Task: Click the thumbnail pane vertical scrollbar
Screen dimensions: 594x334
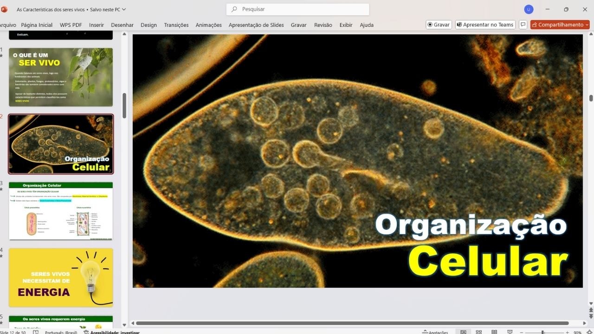Action: pos(124,106)
